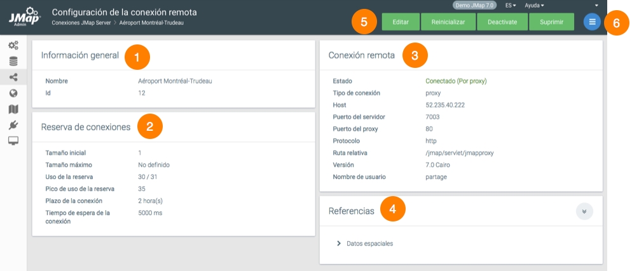
Task: Open the ES language dropdown
Action: coord(510,5)
